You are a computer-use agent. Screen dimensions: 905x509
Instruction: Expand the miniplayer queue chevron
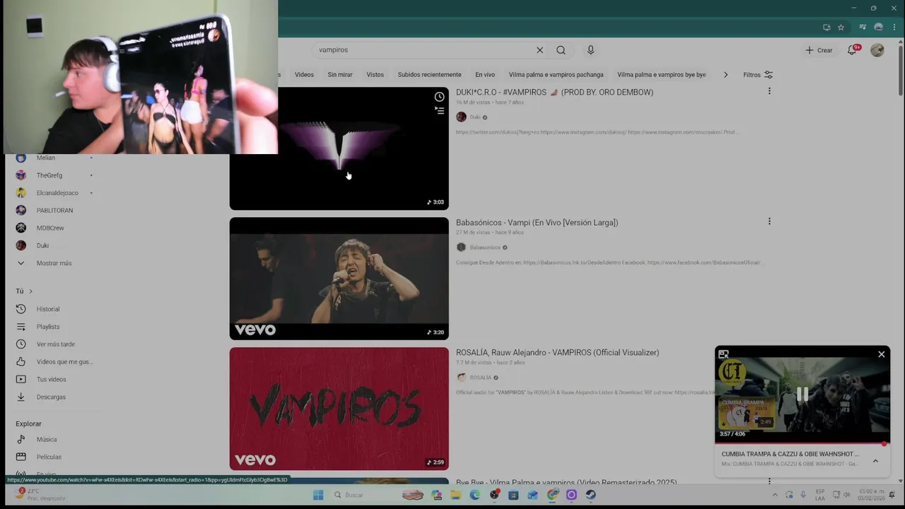click(x=875, y=461)
